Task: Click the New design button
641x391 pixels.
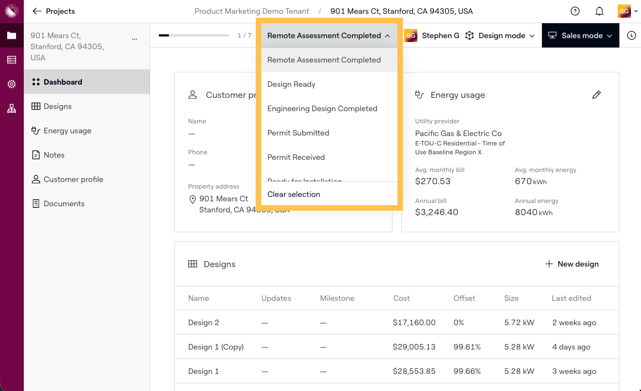Action: click(572, 264)
